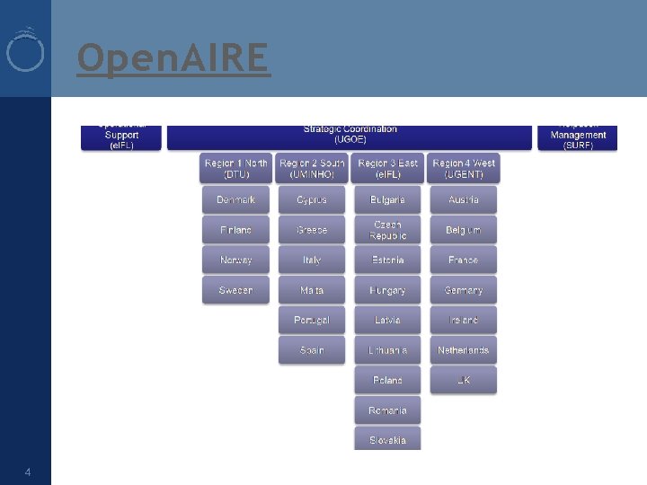The image size is (647, 485).
Task: Select the Slovakia box
Action: tap(387, 438)
